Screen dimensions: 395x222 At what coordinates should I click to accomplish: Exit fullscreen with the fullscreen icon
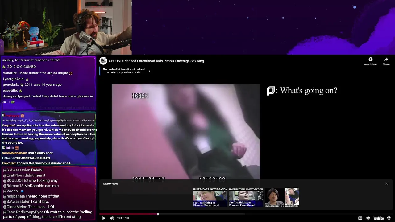[389, 218]
